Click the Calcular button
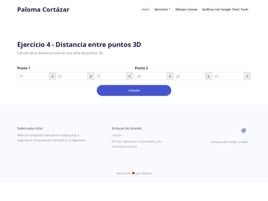Viewport: 268px width, 201px height. pos(134,90)
